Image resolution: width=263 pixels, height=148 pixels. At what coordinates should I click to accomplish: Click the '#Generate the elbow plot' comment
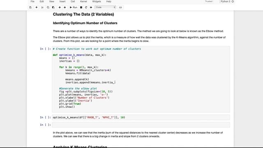pos(78,89)
